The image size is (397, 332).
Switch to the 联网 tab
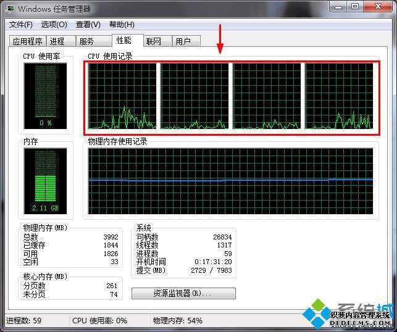point(157,41)
